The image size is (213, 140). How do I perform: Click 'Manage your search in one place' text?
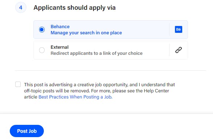point(86,33)
